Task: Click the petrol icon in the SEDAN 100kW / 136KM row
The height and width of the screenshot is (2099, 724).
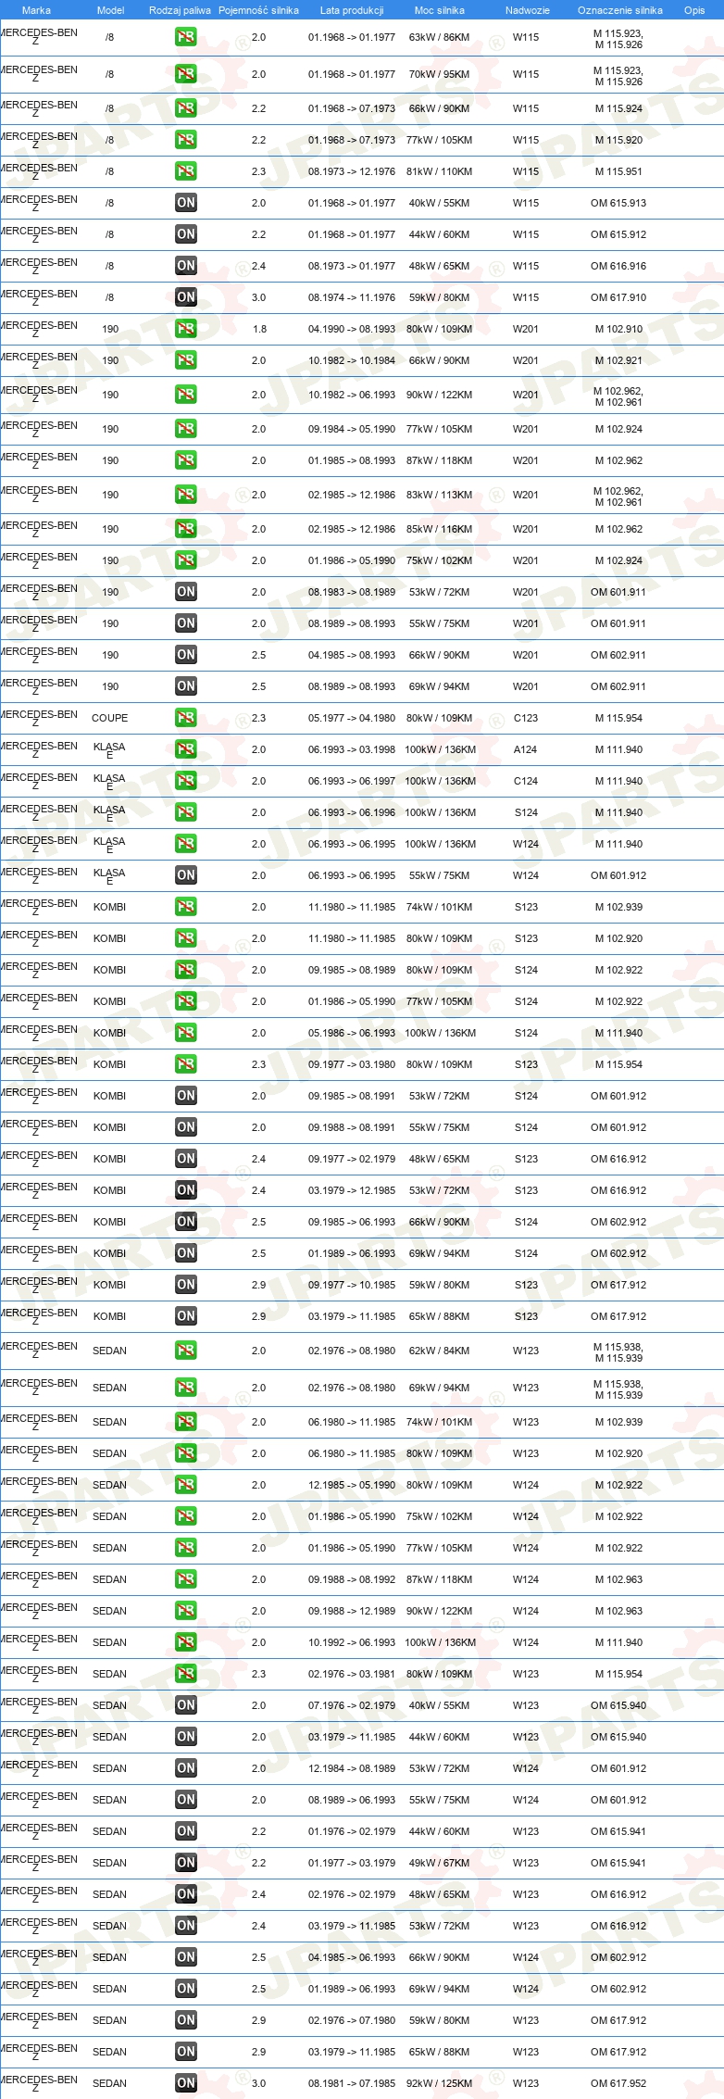Action: point(186,1642)
